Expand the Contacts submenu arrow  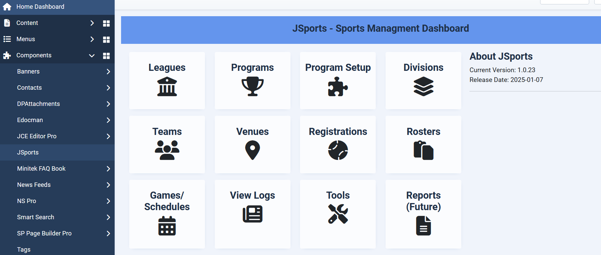coord(108,88)
